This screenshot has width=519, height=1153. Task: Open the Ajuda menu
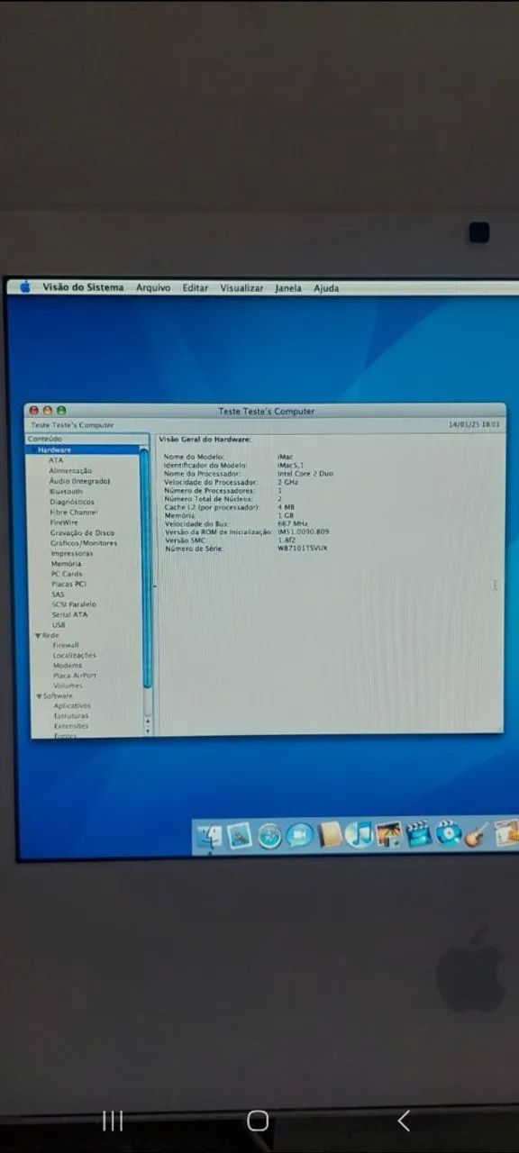tap(326, 288)
